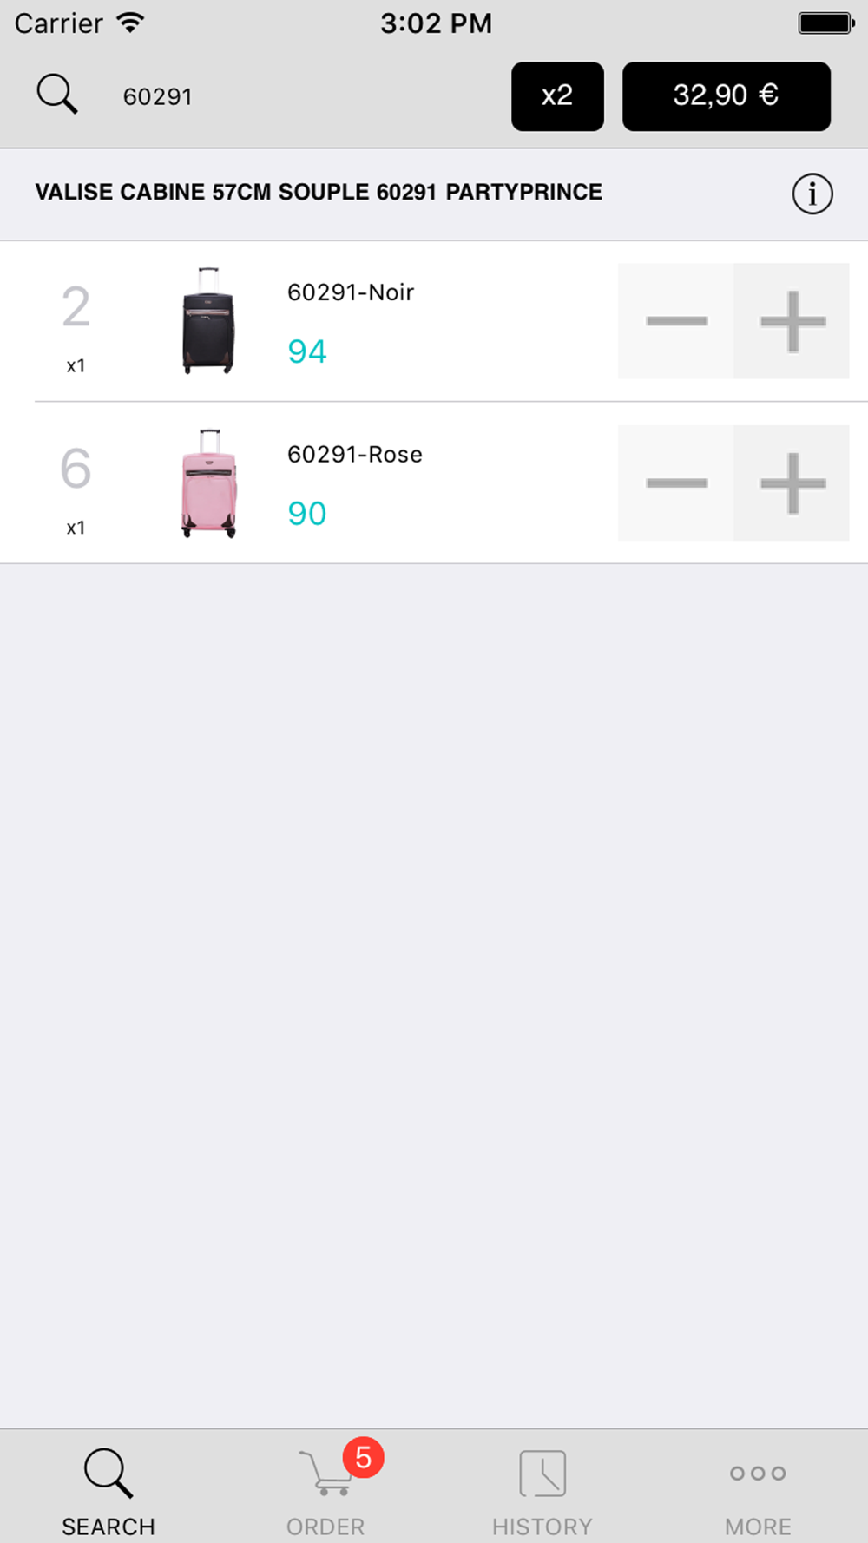The height and width of the screenshot is (1543, 868).
Task: Open product info for Valise Cabine
Action: (812, 194)
